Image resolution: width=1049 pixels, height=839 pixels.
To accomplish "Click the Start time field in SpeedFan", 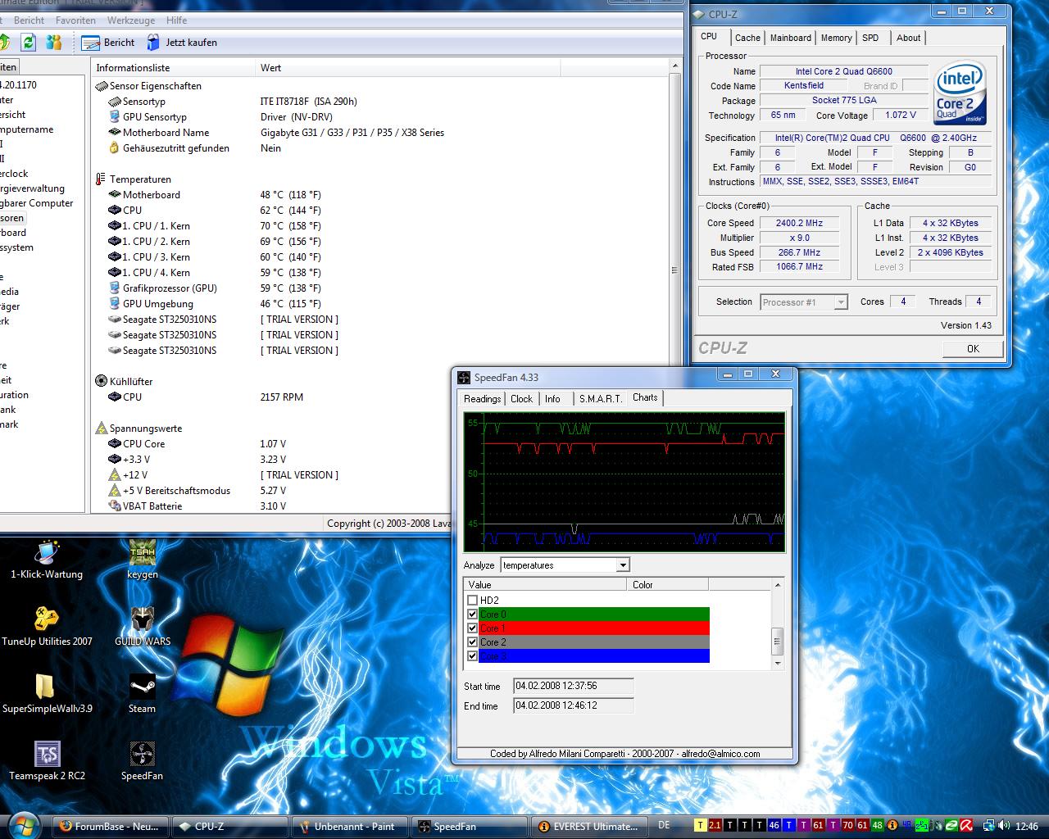I will click(574, 687).
